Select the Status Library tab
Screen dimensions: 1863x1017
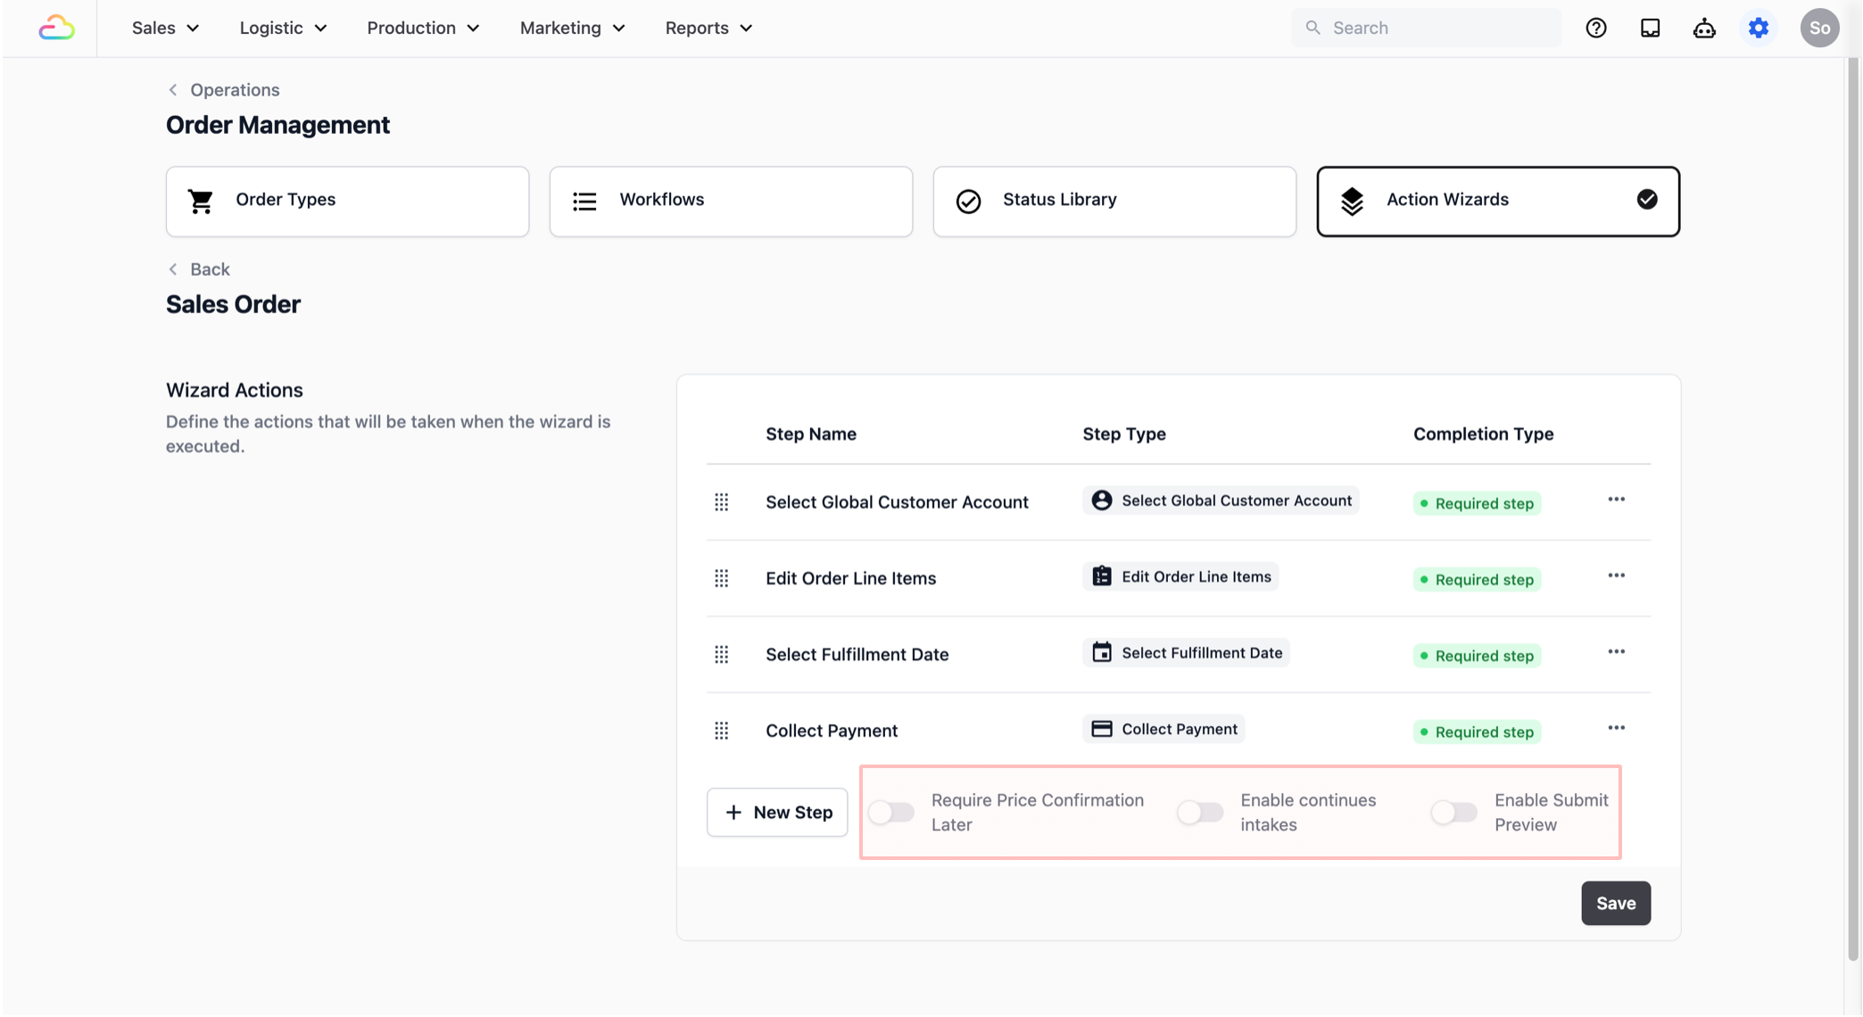click(x=1114, y=201)
